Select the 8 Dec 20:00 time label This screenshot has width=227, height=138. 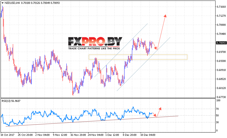click(x=130, y=135)
